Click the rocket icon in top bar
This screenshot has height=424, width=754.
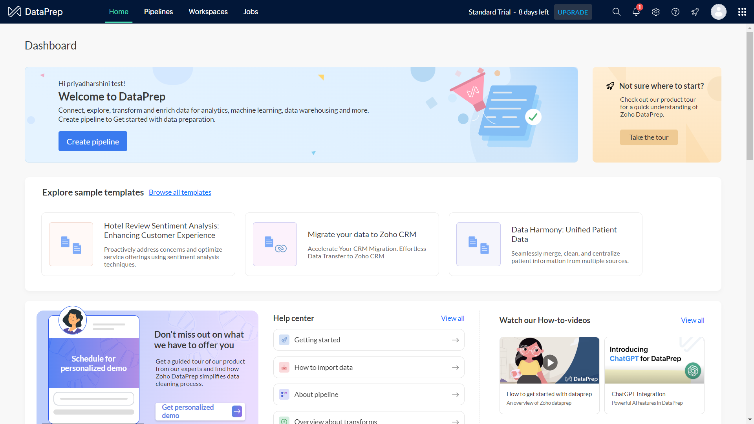(x=695, y=12)
